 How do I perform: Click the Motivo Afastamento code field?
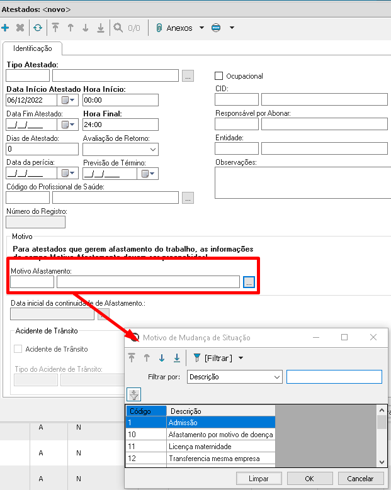(32, 282)
